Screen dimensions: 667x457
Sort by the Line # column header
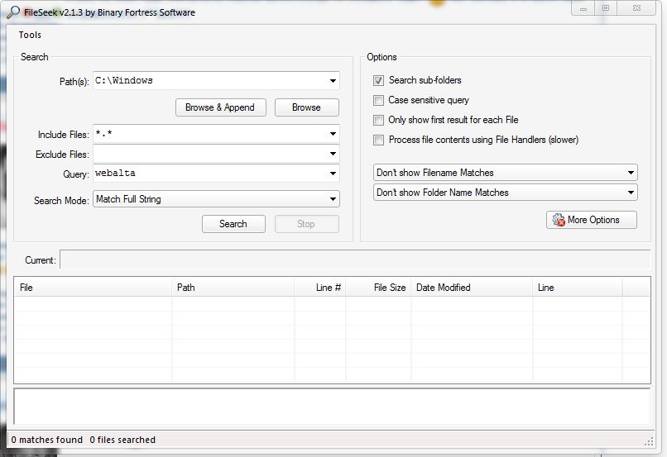[320, 288]
